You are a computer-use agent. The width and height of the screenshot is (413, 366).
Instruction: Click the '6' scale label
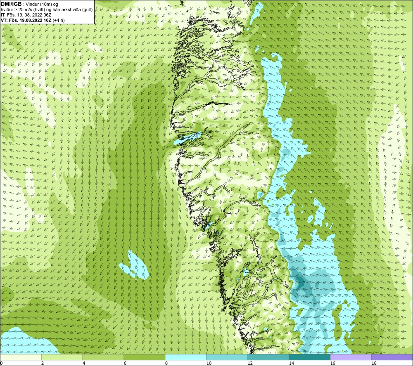125,364
